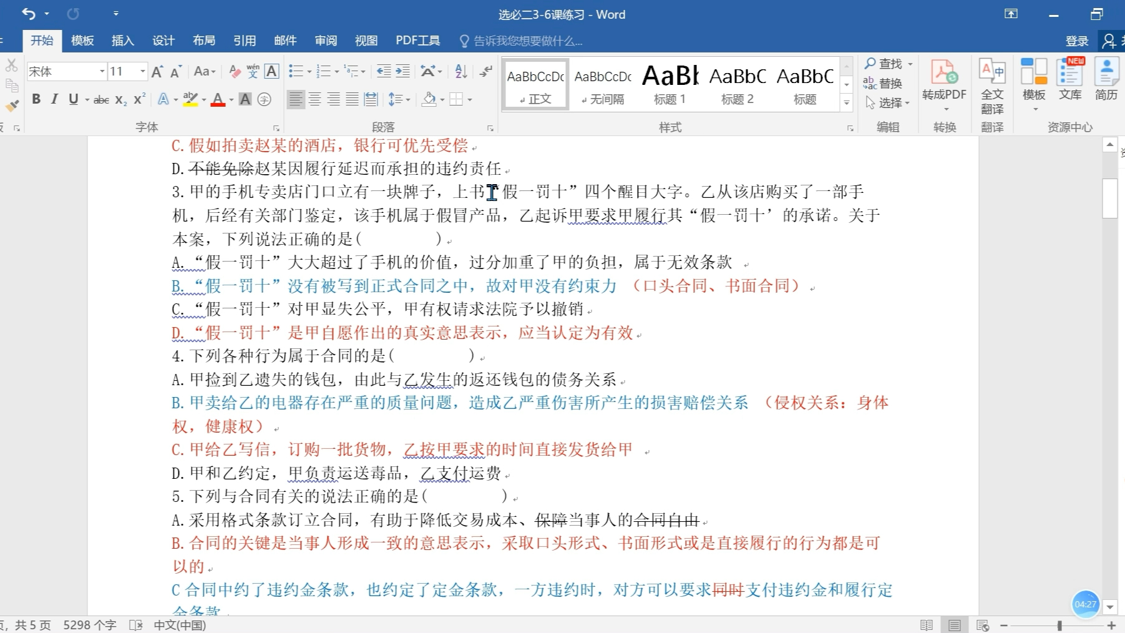Click the Decrease Indent icon
Image resolution: width=1125 pixels, height=633 pixels.
point(384,71)
